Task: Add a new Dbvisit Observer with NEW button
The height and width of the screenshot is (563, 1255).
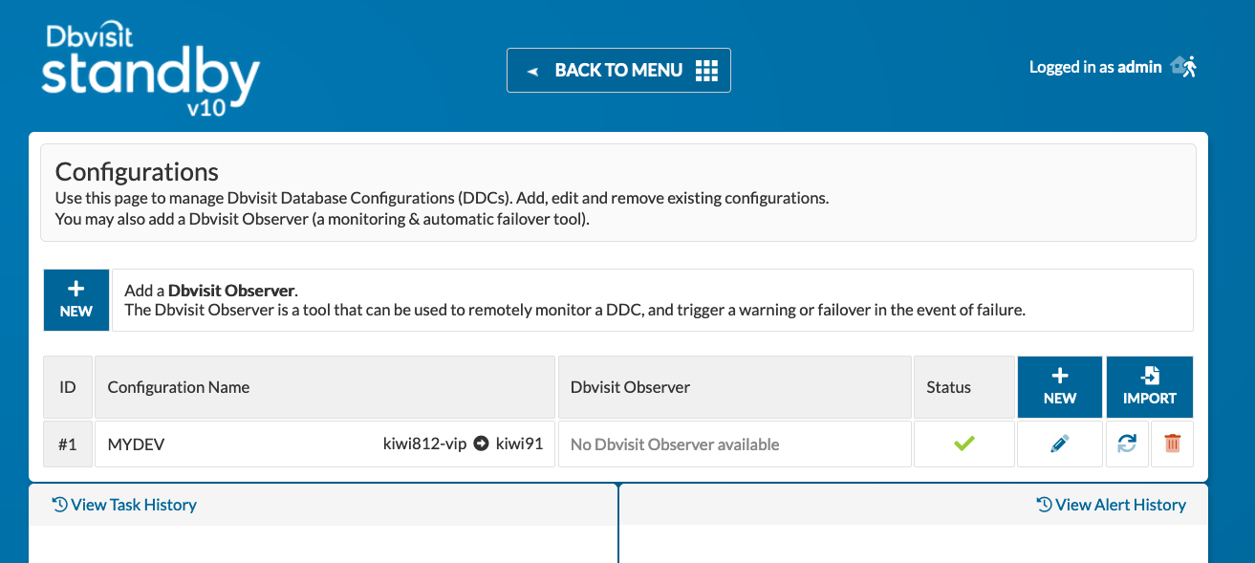Action: [76, 300]
